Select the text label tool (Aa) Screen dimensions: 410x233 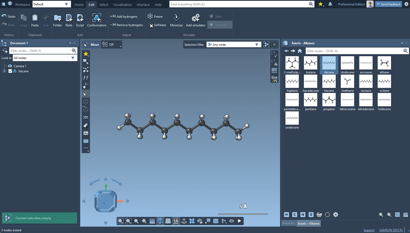pyautogui.click(x=86, y=133)
